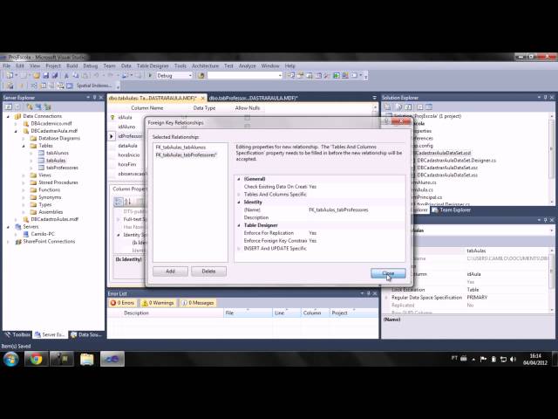Screen dimensions: 558x419
Task: Click the Chrome icon in taskbar
Action: click(x=36, y=359)
